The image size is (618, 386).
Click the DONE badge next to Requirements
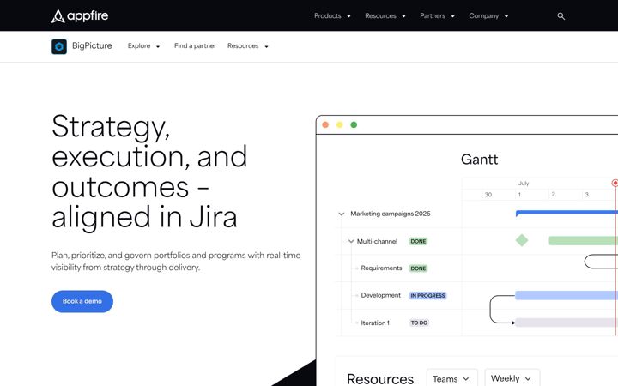pos(418,268)
